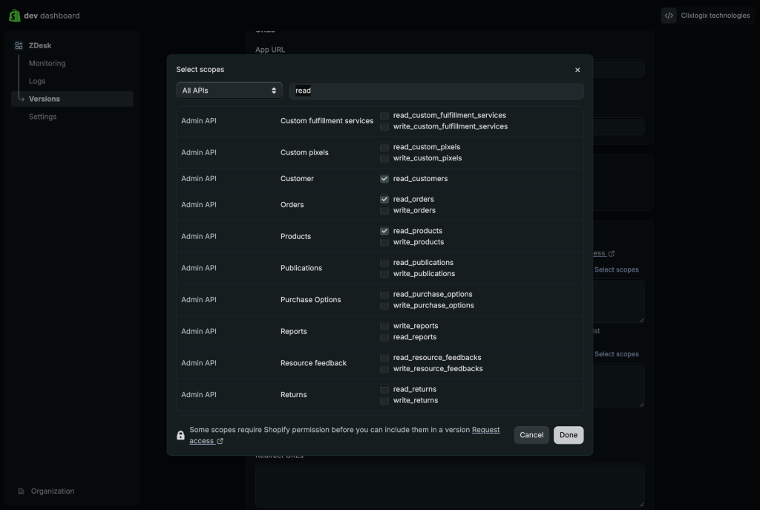760x510 pixels.
Task: Open Logs in the sidebar
Action: [37, 81]
